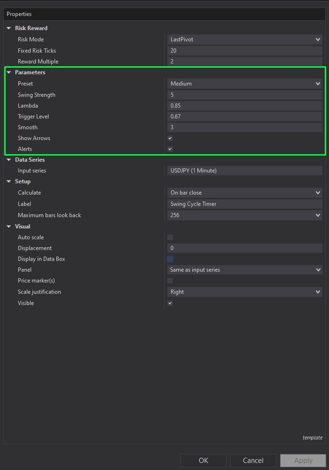The image size is (329, 470).
Task: Collapse the Setup section triangle
Action: tap(8, 181)
